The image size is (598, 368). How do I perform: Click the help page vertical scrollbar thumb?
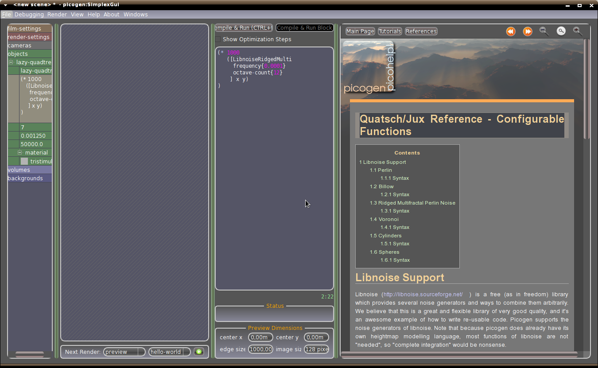pos(586,89)
